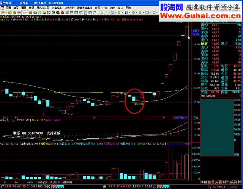
Task: Click the green bar chart toolbar icon
Action: click(39, 12)
